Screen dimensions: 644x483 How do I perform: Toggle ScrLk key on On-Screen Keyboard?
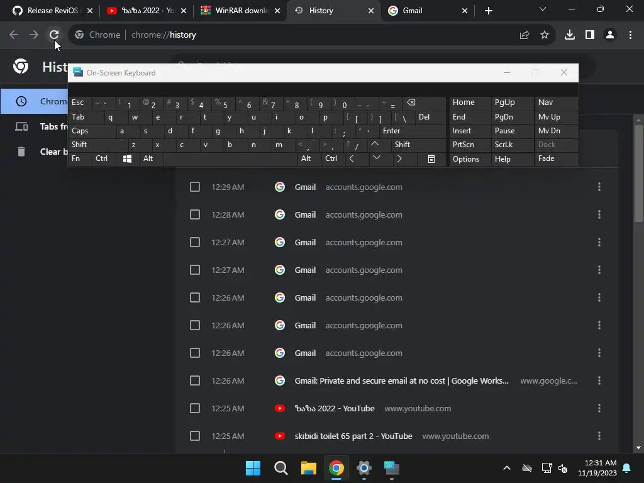513,145
